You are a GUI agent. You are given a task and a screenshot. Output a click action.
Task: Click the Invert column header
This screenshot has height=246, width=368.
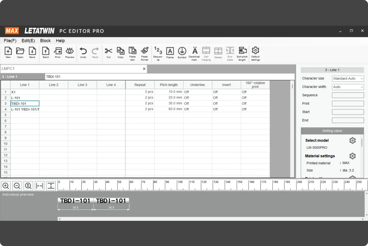227,85
